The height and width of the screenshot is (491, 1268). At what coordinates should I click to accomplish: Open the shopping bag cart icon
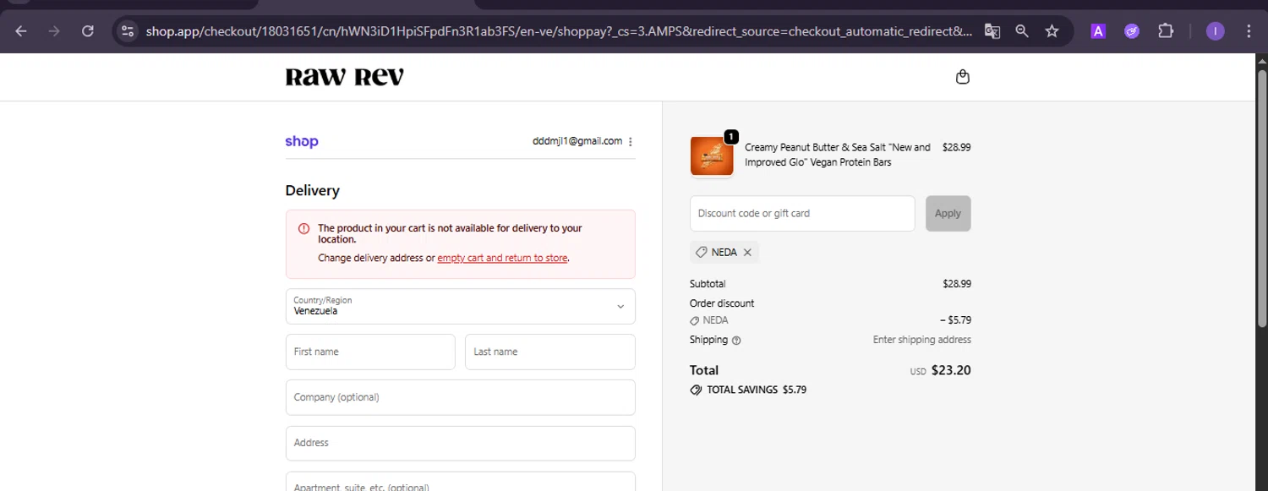click(962, 77)
